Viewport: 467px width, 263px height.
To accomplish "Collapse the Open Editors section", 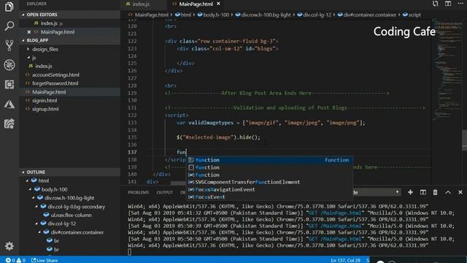I will click(23, 15).
